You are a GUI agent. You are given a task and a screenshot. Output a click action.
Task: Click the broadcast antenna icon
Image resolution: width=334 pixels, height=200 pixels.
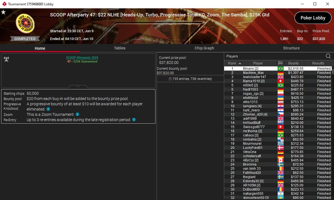[x=6, y=59]
